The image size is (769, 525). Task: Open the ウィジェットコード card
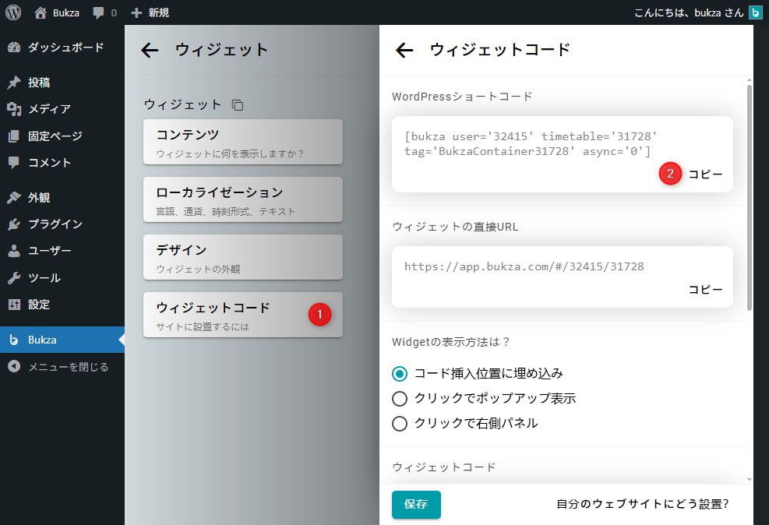243,315
